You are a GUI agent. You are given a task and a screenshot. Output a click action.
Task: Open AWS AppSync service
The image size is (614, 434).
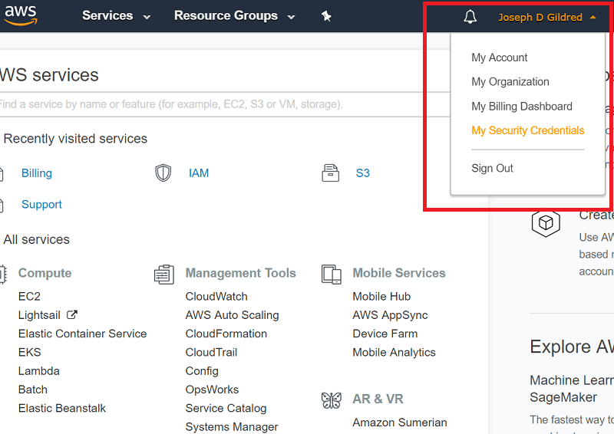click(390, 315)
